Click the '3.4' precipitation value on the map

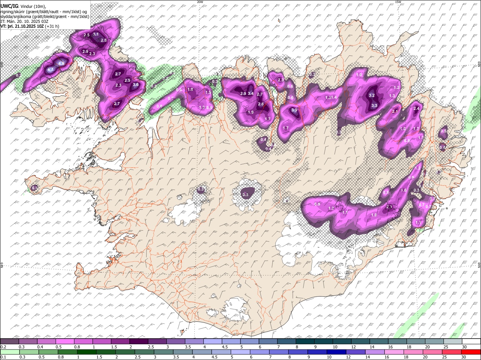click(x=251, y=94)
